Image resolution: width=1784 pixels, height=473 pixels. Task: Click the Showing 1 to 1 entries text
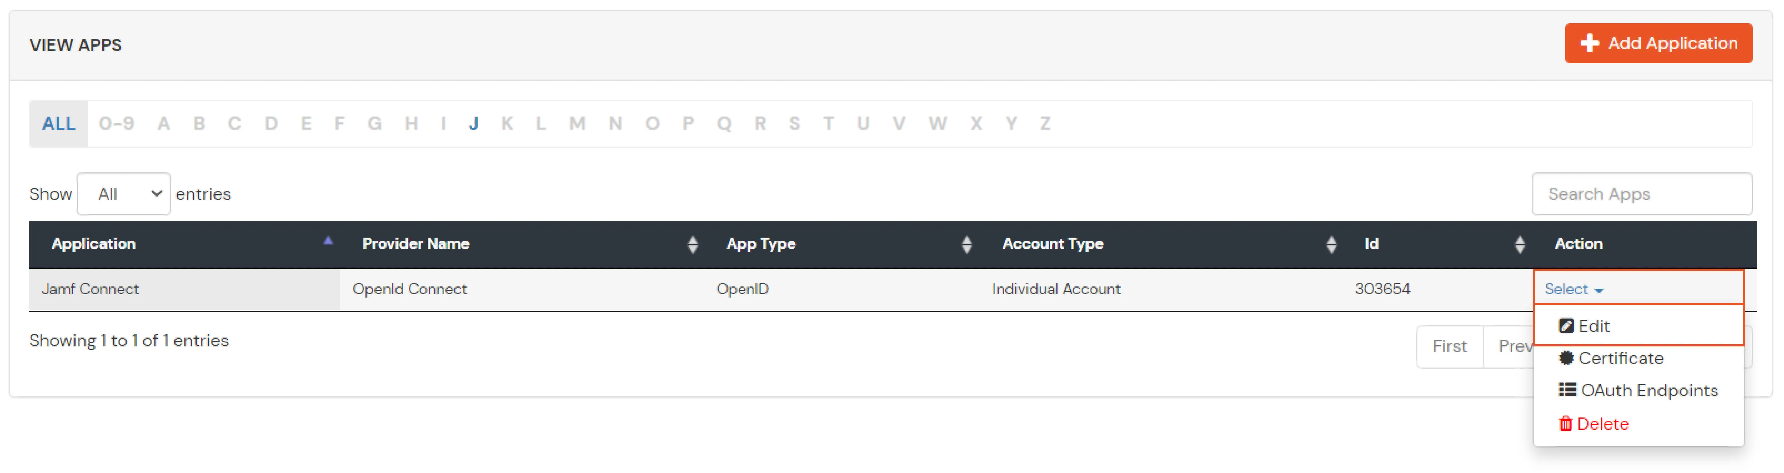[x=129, y=341]
